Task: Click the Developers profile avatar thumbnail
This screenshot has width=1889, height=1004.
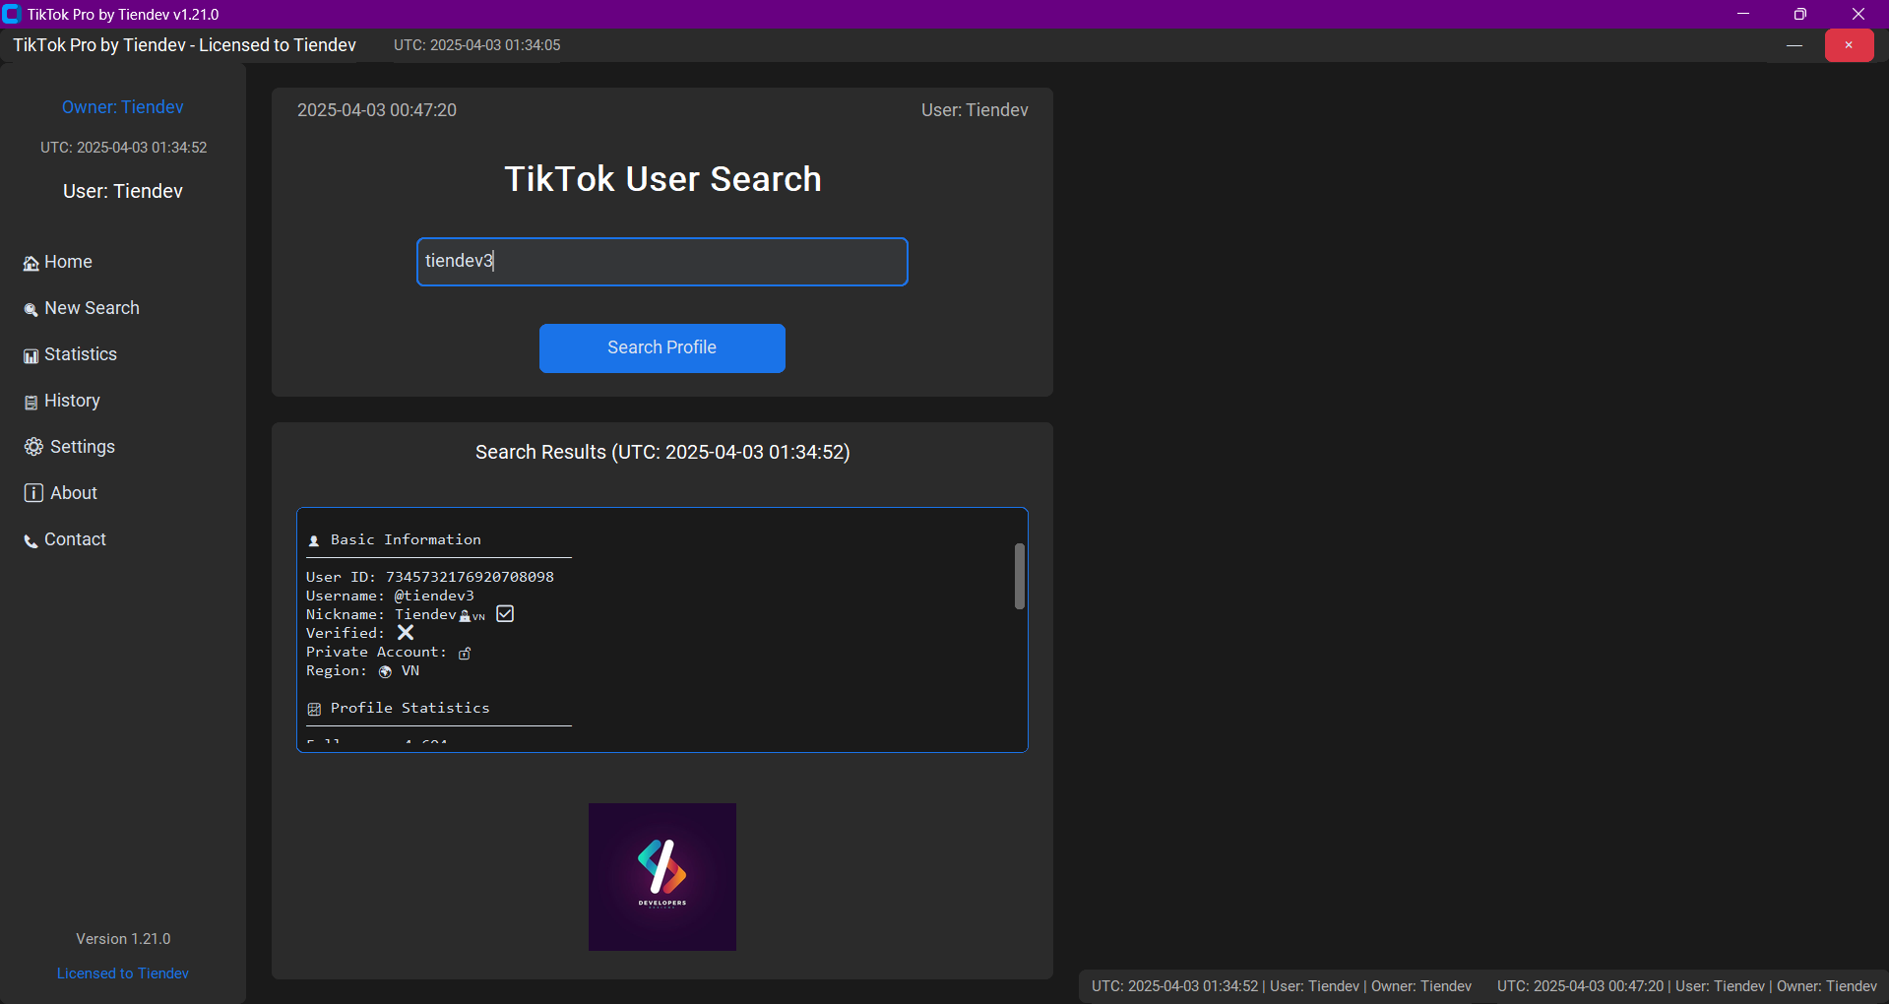Action: point(661,876)
